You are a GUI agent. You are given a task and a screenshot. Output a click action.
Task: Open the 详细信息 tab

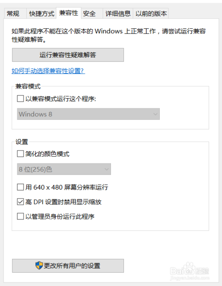click(118, 13)
